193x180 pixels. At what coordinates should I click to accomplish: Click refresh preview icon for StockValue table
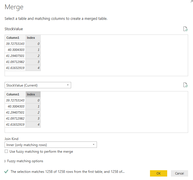[185, 29]
